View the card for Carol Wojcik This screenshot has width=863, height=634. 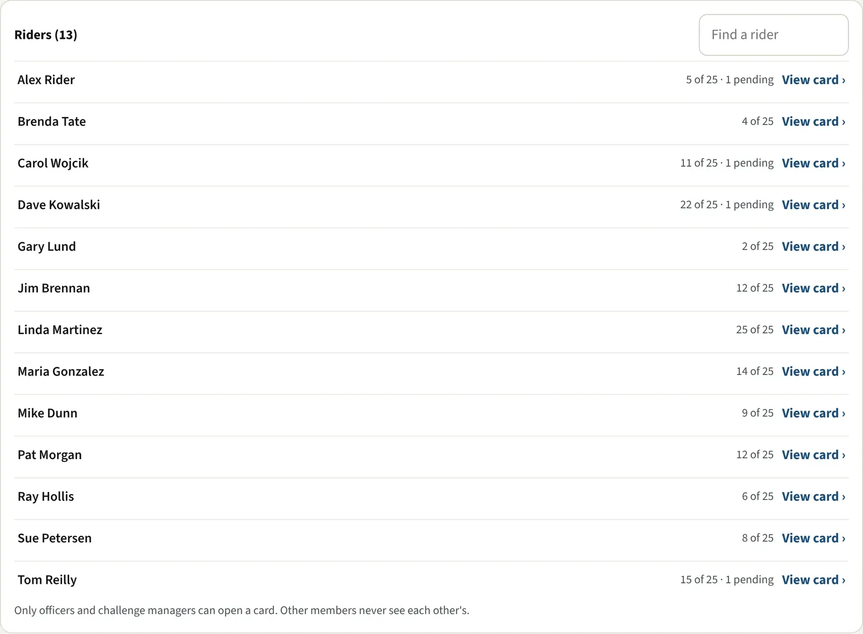[813, 163]
